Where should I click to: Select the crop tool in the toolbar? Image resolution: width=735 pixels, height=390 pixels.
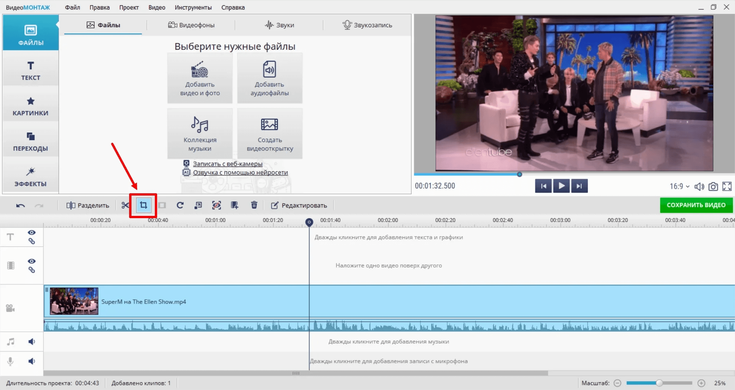point(143,206)
